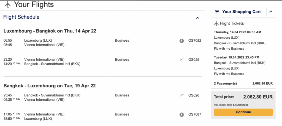Viewport: 282px width, 126px height.
Task: Click flight number OS7087
Action: (195, 114)
